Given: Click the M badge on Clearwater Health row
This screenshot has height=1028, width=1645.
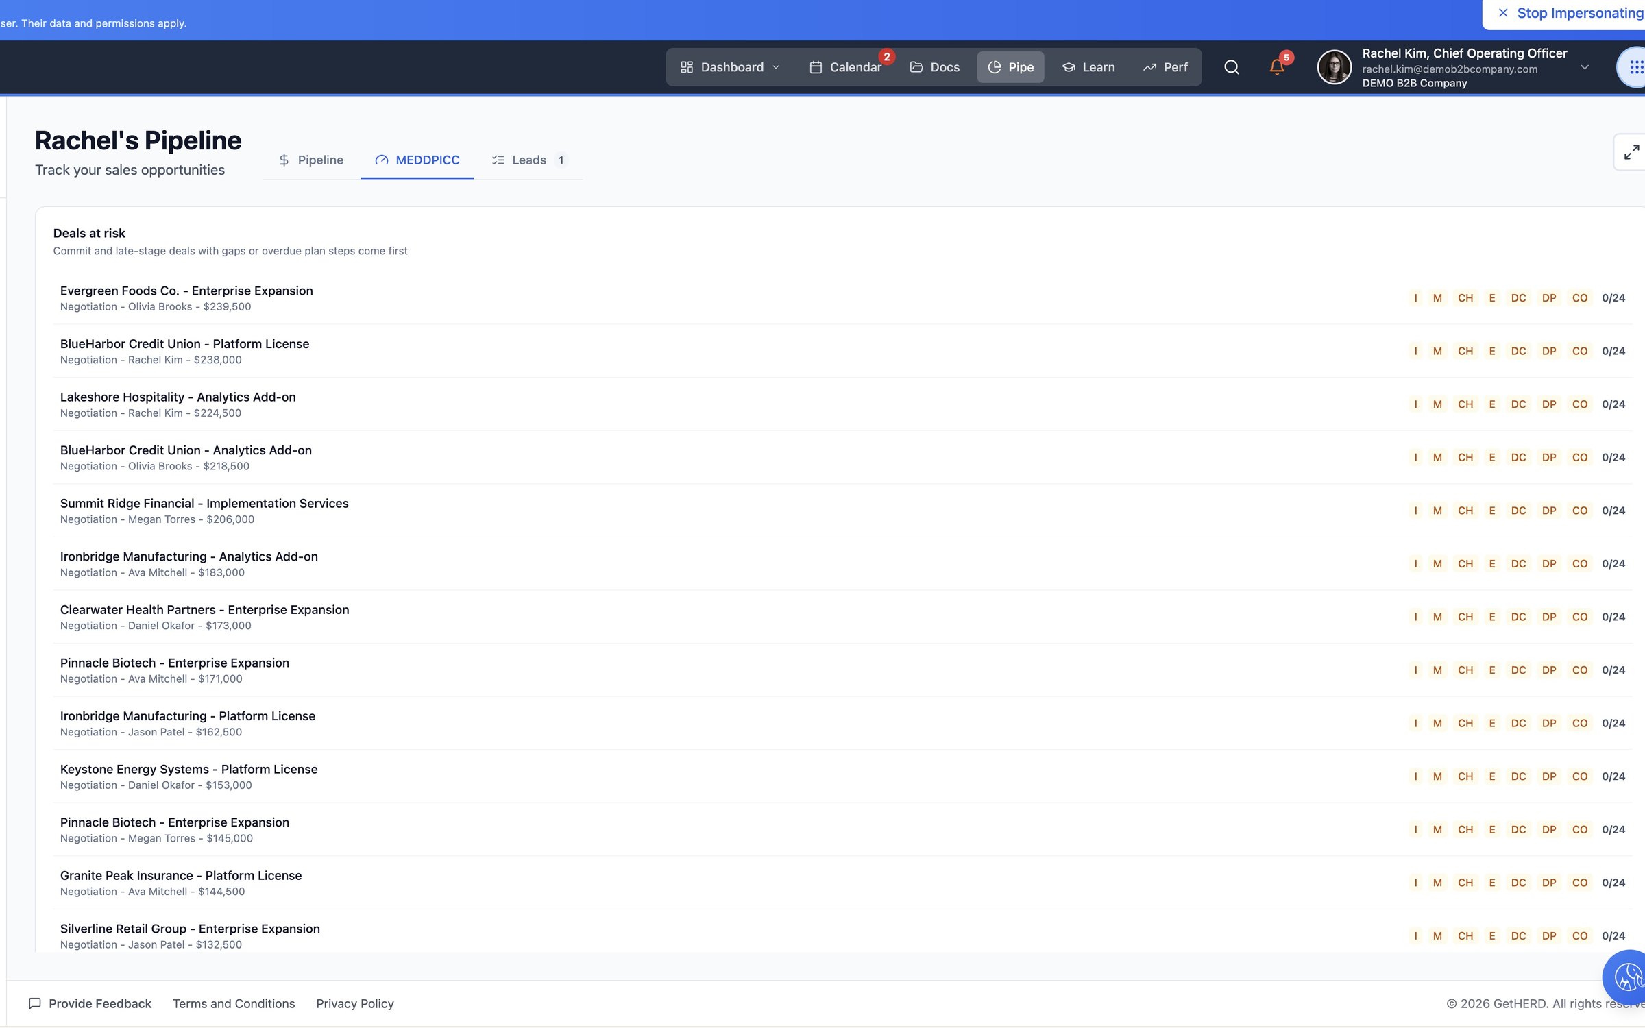Looking at the screenshot, I should click(1437, 617).
